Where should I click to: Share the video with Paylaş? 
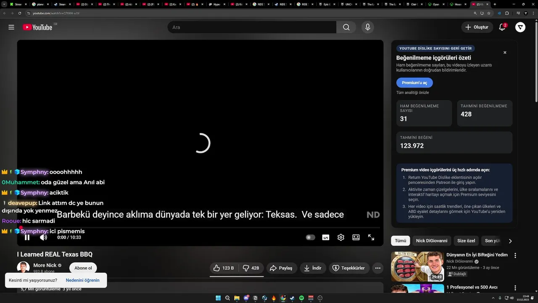282,268
